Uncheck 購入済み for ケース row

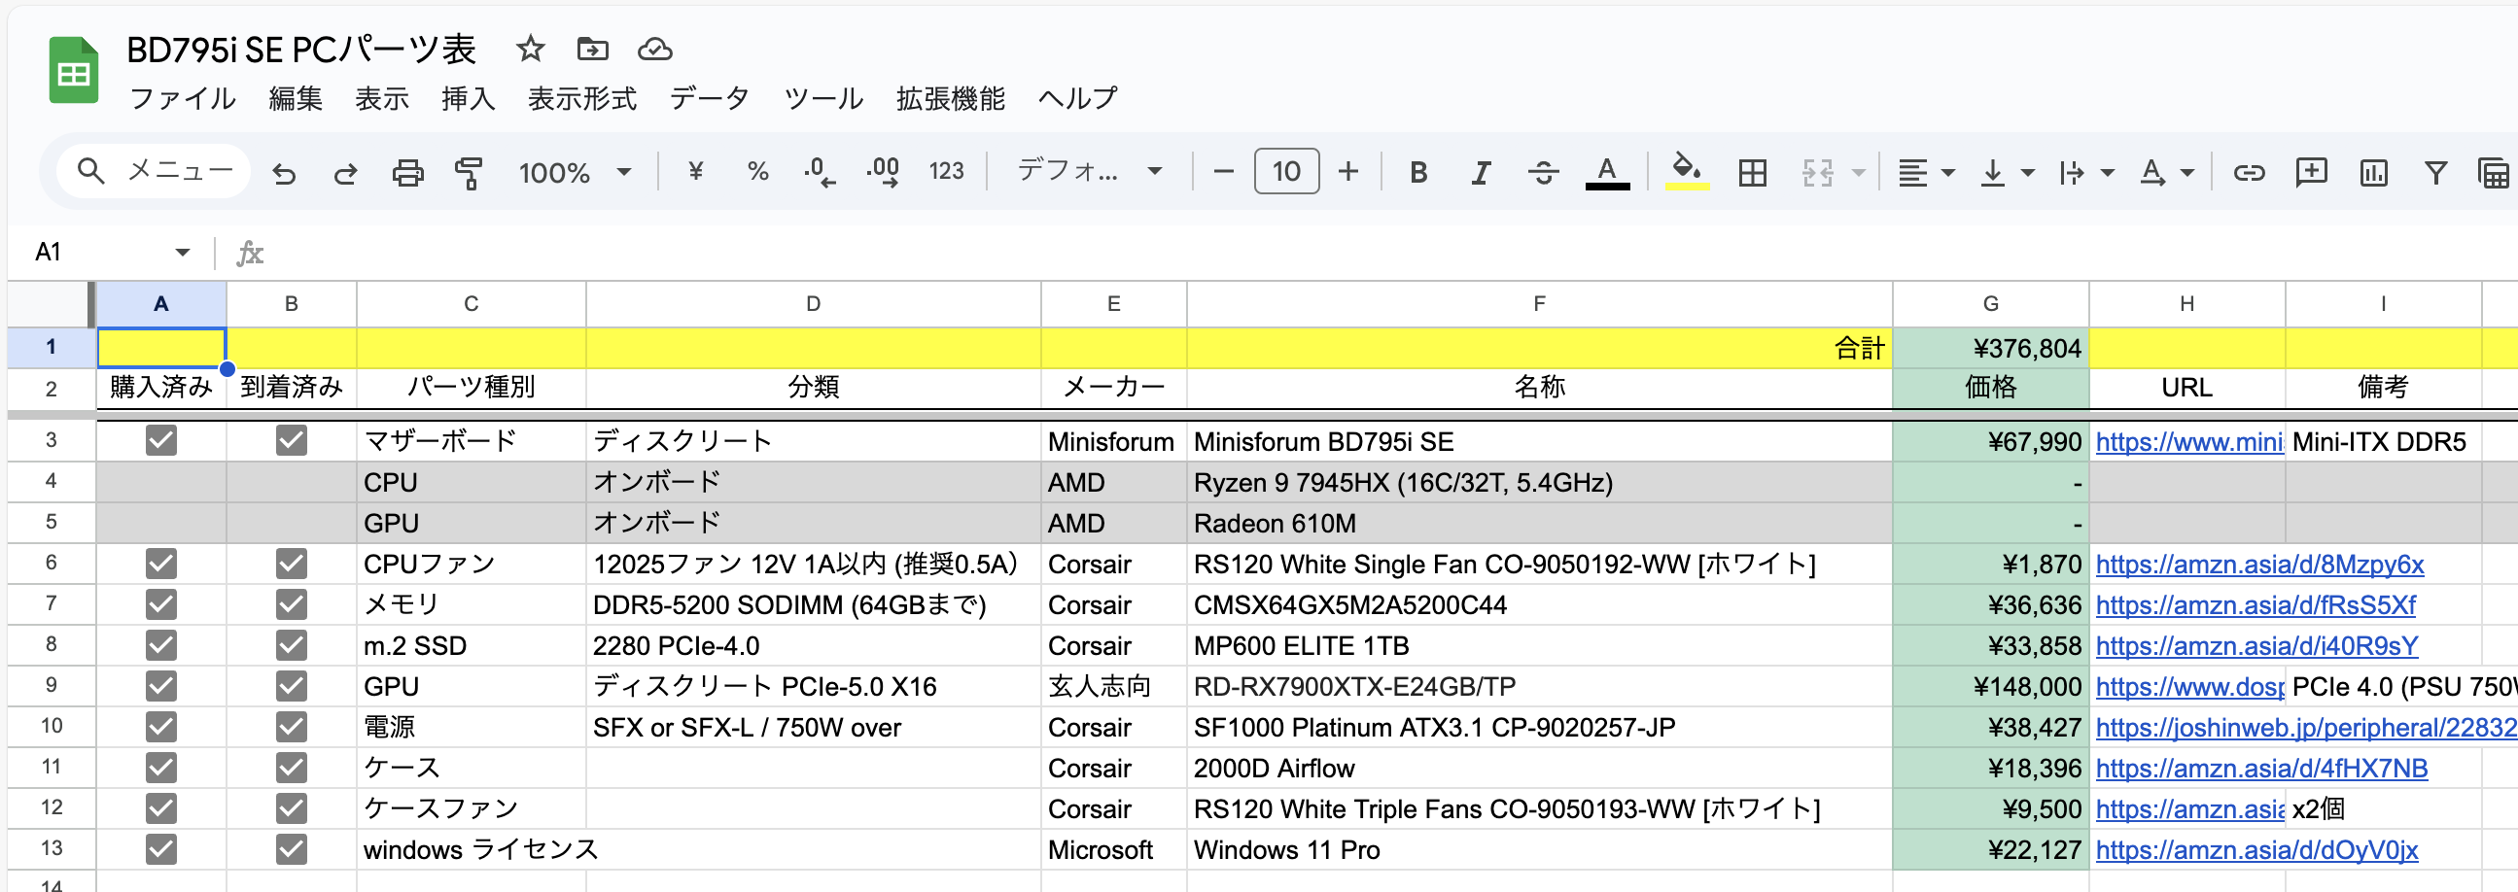(161, 768)
